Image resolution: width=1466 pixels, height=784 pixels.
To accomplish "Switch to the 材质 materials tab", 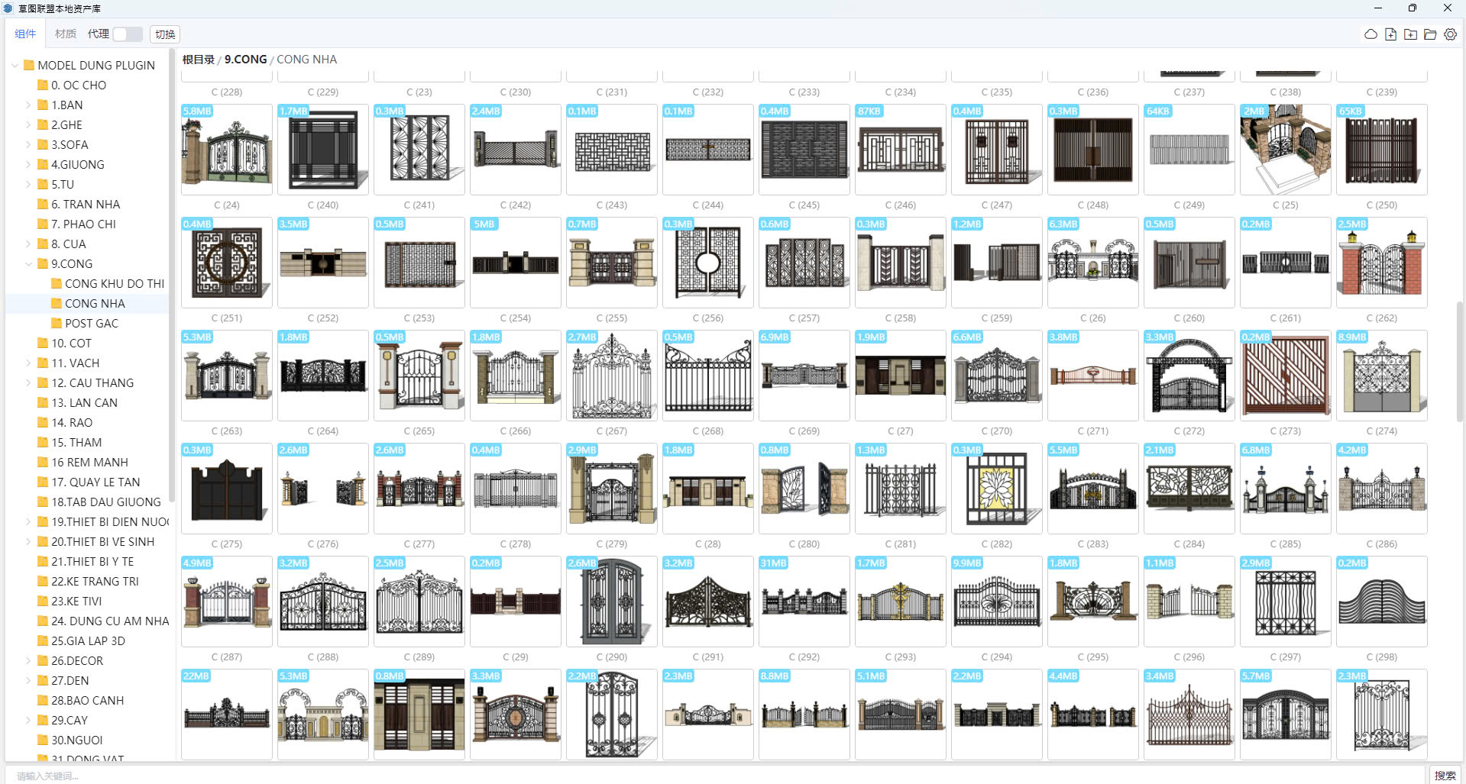I will (x=66, y=34).
